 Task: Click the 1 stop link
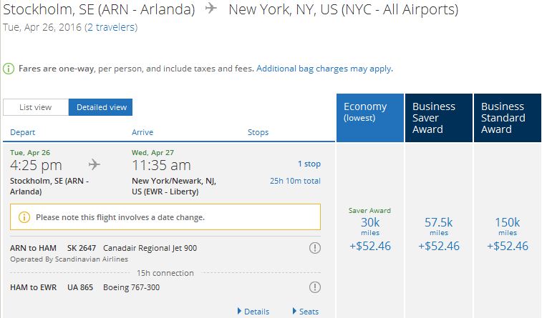coord(309,164)
